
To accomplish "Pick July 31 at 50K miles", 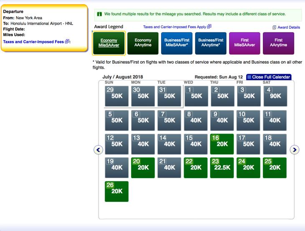I will [x=169, y=96].
